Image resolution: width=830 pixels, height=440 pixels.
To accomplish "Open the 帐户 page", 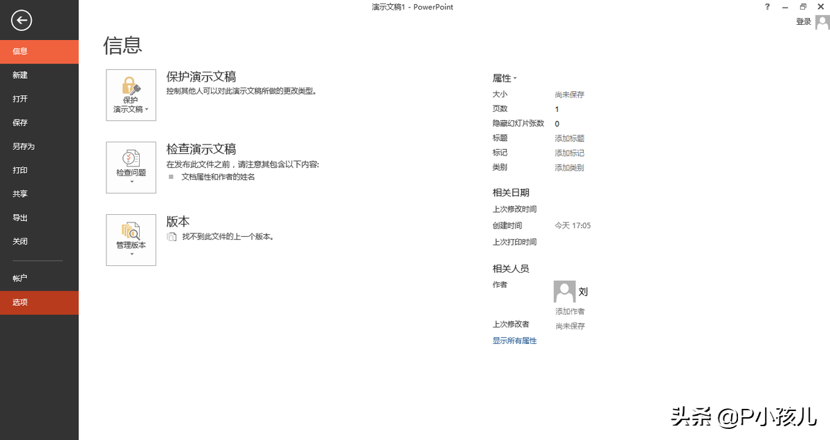I will [x=39, y=278].
